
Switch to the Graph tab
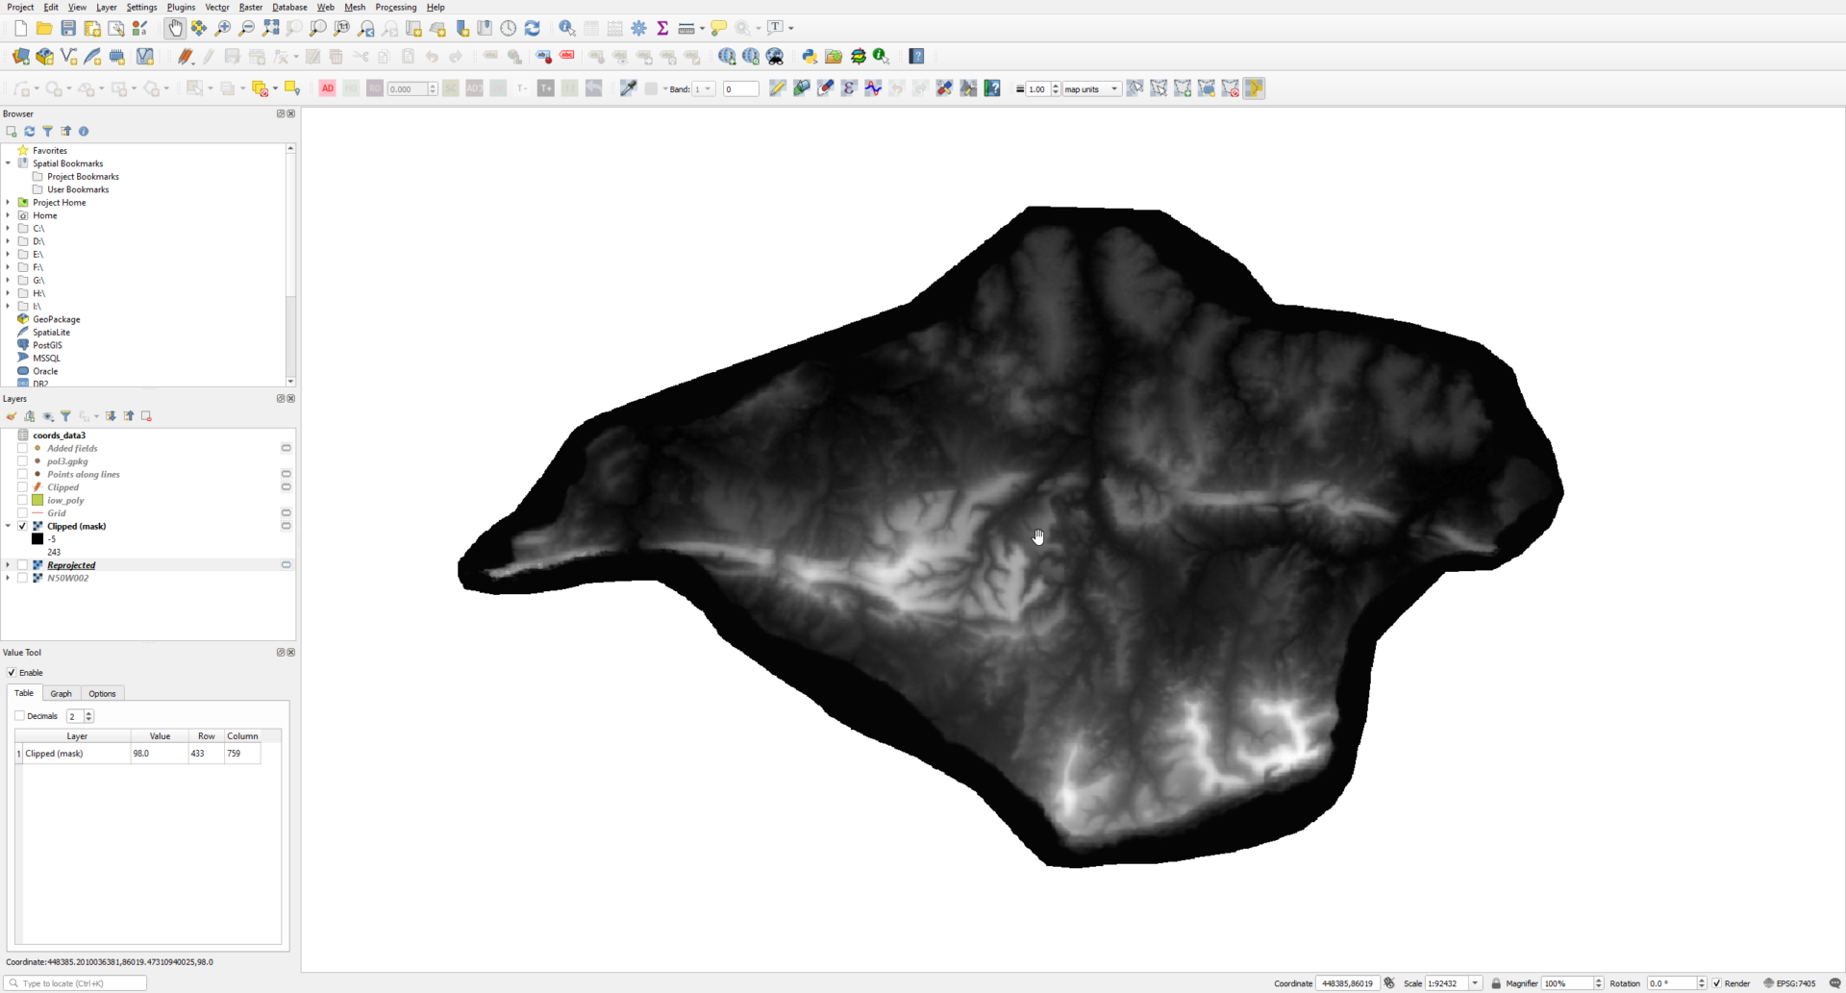pos(61,693)
